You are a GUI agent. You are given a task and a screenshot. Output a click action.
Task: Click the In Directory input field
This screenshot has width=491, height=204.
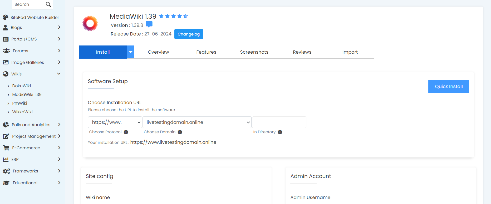coord(279,122)
